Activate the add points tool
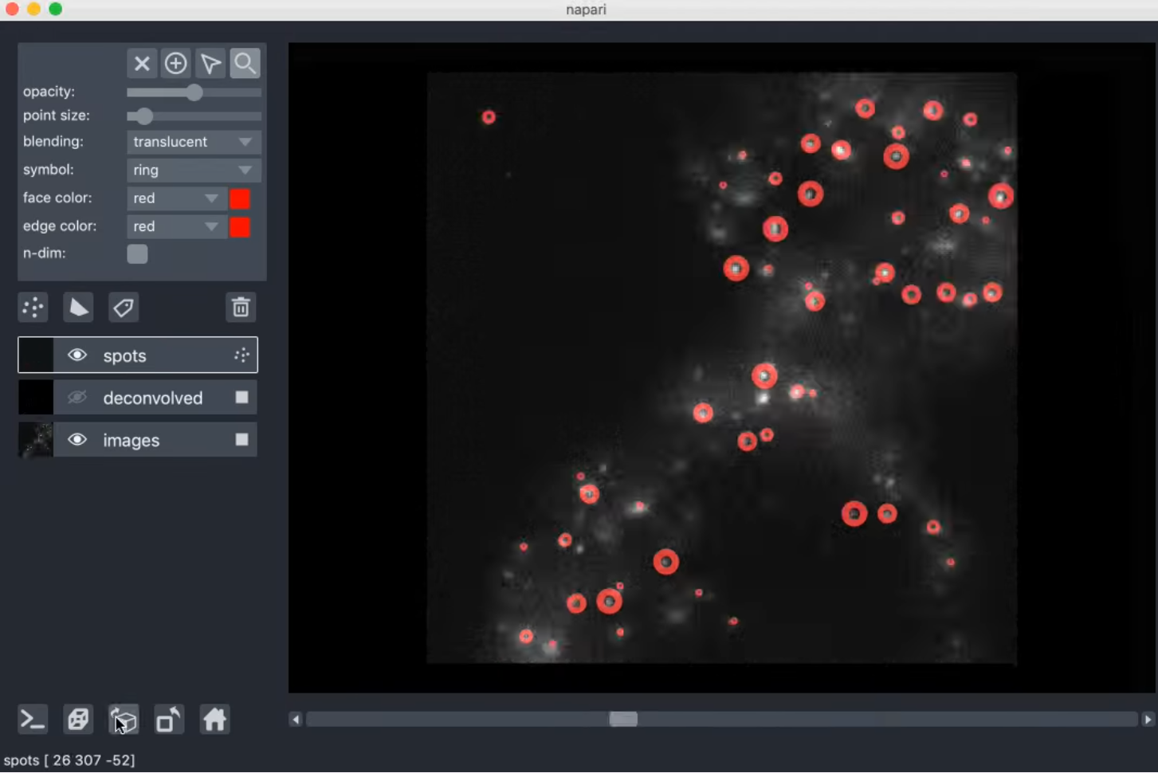Image resolution: width=1158 pixels, height=773 pixels. click(175, 63)
